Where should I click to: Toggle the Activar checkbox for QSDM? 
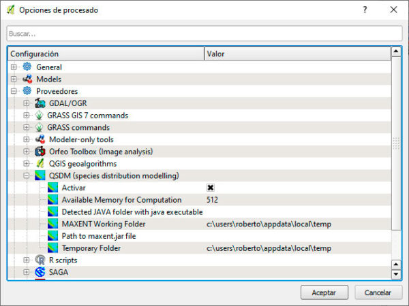tap(211, 188)
